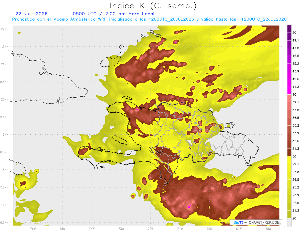
Task: Click the colorbar value "43.9"
Action: pyautogui.click(x=295, y=71)
